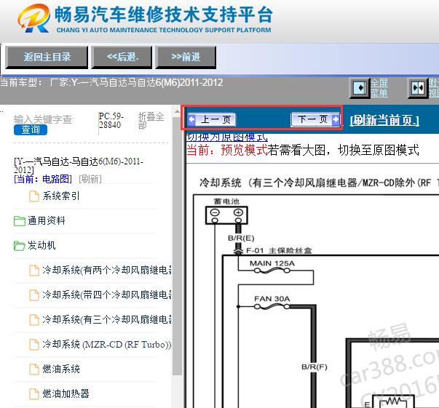The image size is (439, 408).
Task: Open the 系统索引 tree item
Action: (x=61, y=196)
